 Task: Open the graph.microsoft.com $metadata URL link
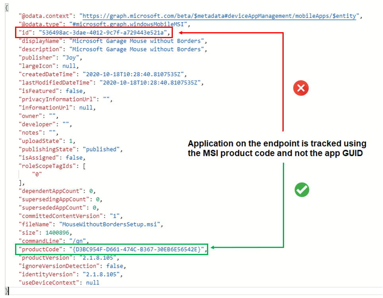point(219,16)
